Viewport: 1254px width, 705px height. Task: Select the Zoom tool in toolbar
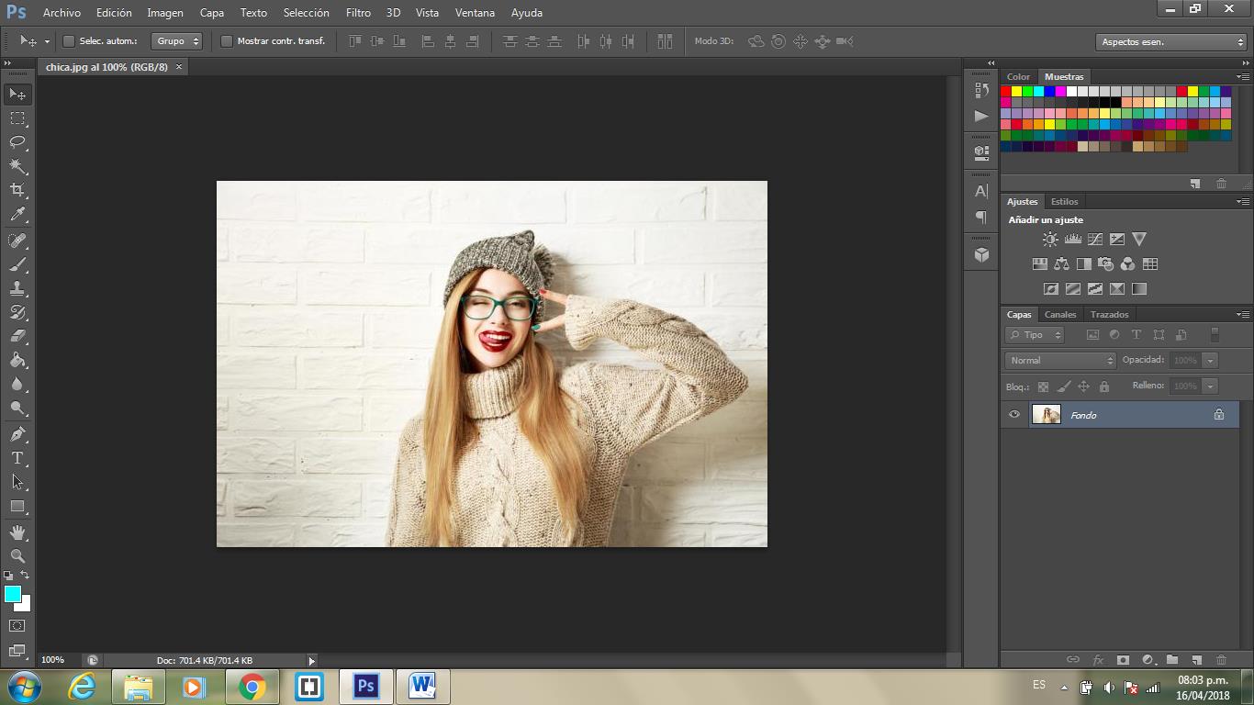coord(17,556)
